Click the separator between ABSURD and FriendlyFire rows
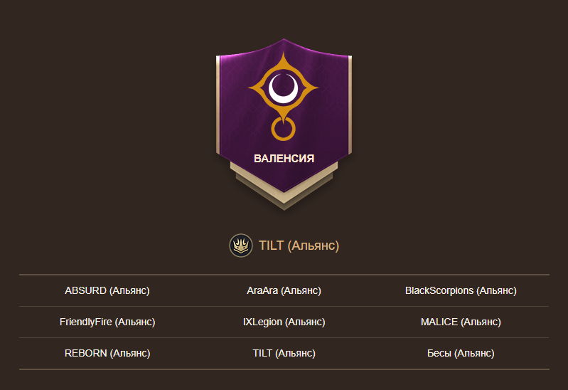 tap(284, 306)
